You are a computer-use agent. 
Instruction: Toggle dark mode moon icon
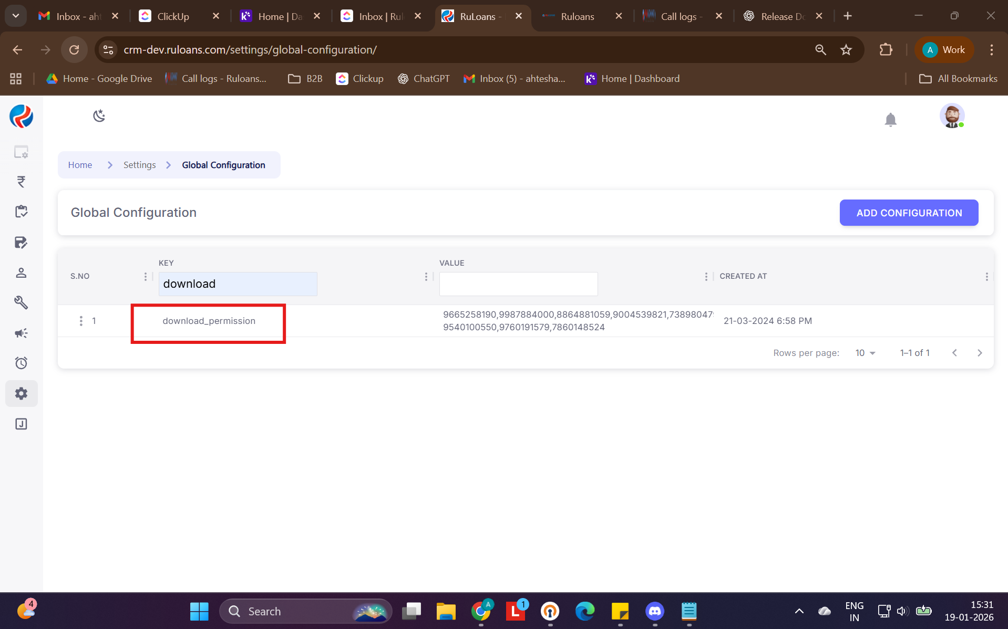click(x=99, y=116)
